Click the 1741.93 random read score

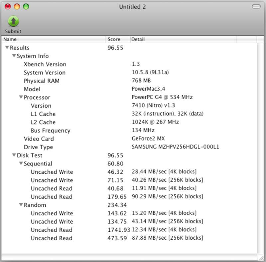118,230
